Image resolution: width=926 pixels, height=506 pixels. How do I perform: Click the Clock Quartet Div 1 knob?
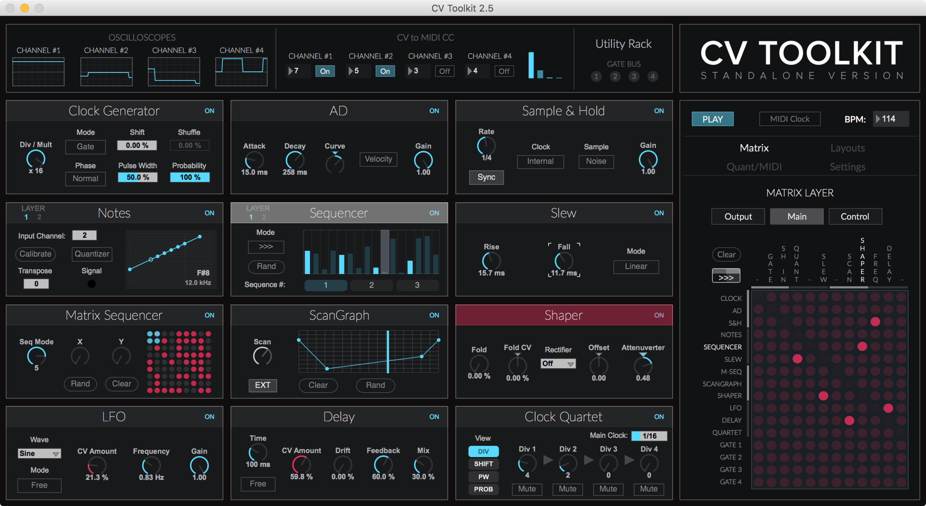coord(527,463)
